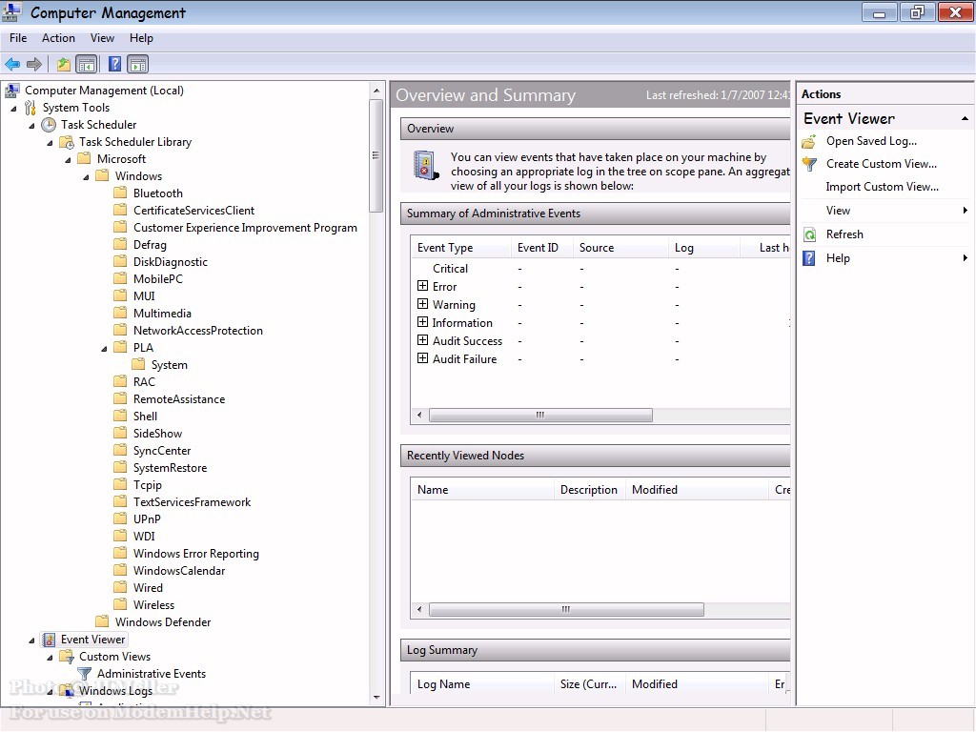Click the Custom Views folder icon

[67, 657]
